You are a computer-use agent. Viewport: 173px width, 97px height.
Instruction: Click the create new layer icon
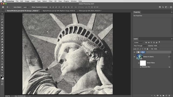point(167,96)
